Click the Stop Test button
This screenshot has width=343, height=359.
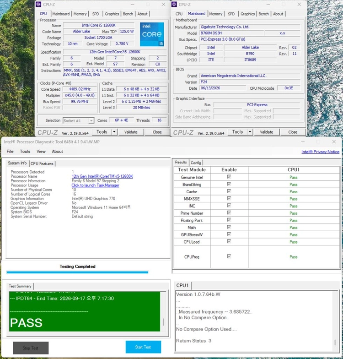30,348
